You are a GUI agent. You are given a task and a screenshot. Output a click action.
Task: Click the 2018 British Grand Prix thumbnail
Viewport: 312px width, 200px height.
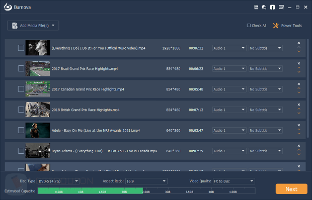click(38, 110)
